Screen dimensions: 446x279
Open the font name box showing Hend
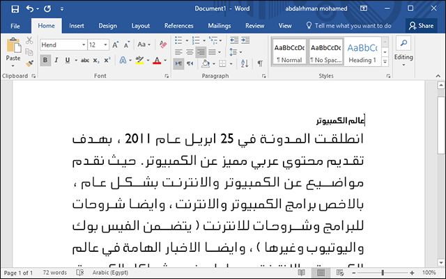pyautogui.click(x=63, y=45)
